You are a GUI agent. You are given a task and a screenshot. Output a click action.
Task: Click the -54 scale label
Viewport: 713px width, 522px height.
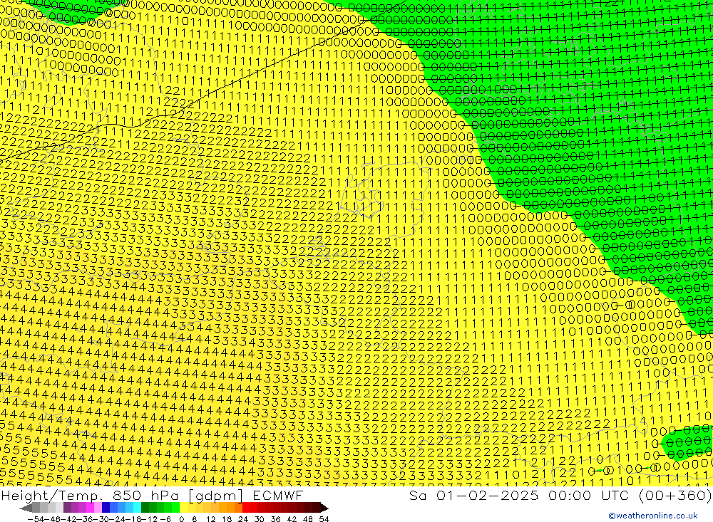tap(34, 518)
